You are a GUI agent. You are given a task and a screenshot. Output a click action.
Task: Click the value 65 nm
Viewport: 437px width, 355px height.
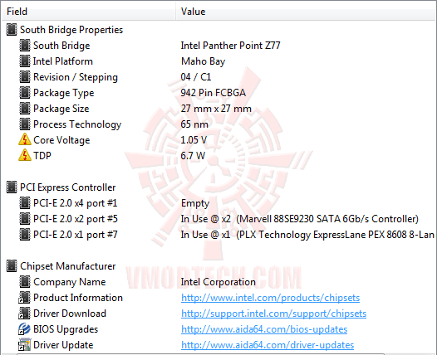coord(194,124)
